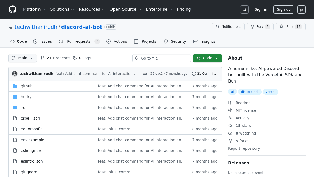314x177 pixels.
Task: Expand the Resources menu
Action: click(92, 9)
